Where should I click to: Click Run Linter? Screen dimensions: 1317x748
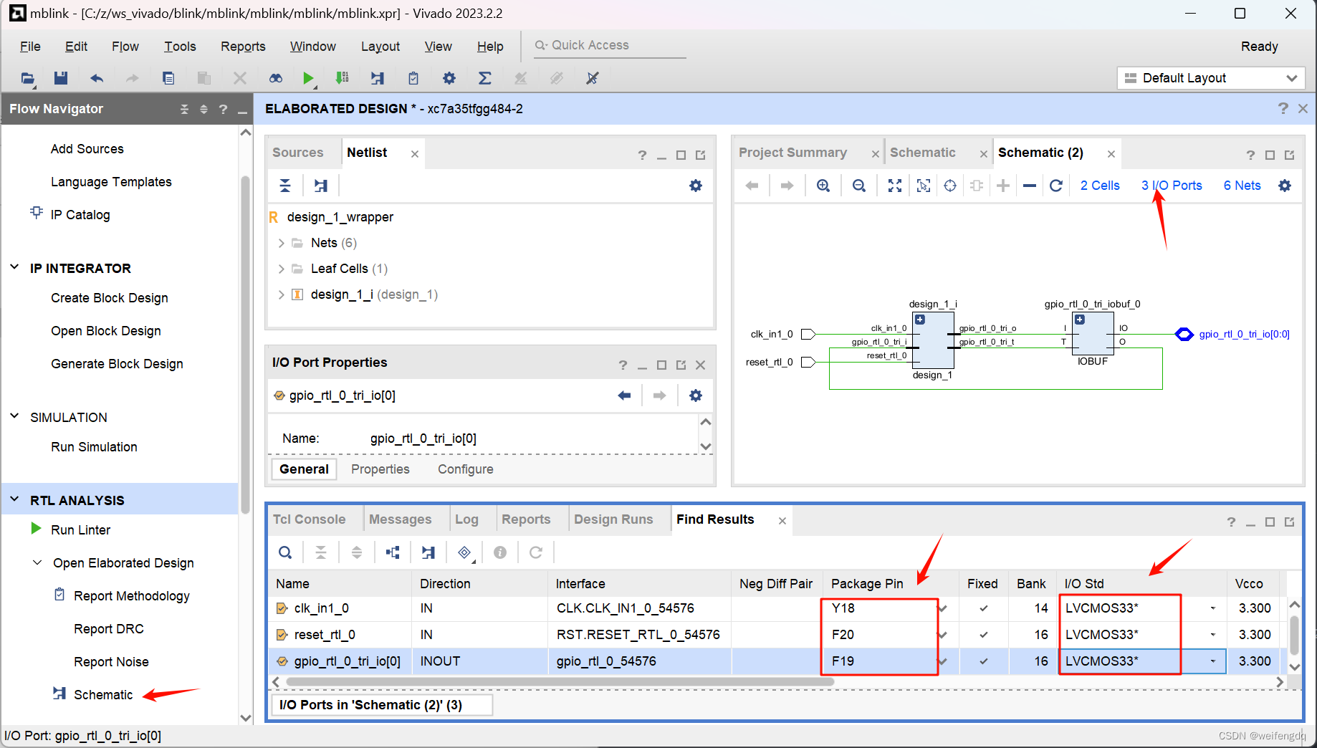80,529
